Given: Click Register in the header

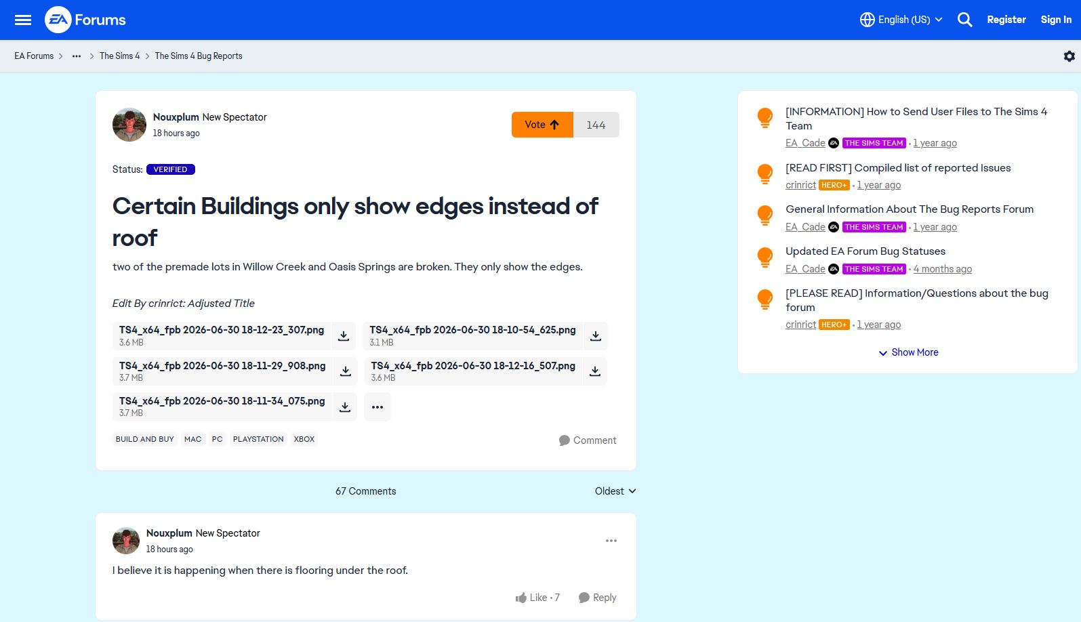Looking at the screenshot, I should pyautogui.click(x=1006, y=20).
